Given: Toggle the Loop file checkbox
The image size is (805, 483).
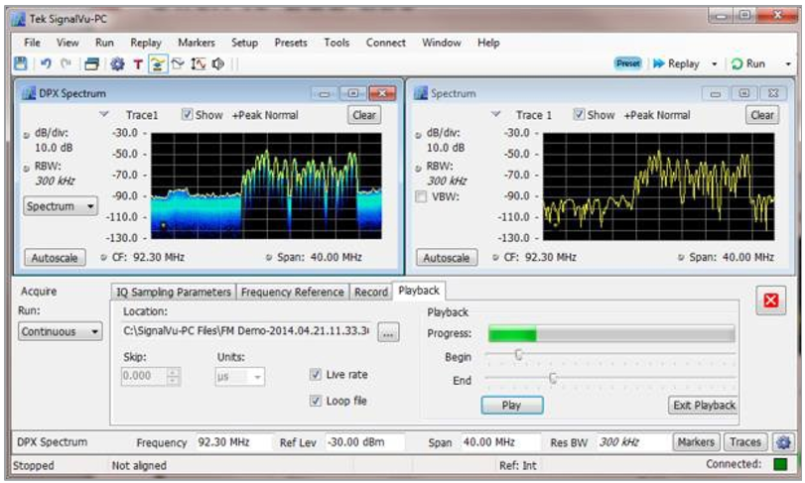Looking at the screenshot, I should 316,401.
